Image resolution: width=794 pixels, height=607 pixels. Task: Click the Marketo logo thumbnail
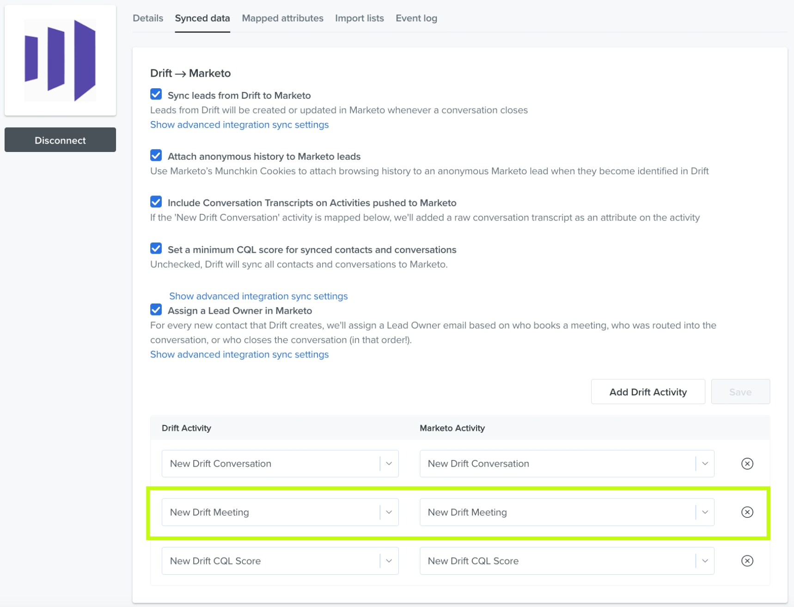[60, 60]
